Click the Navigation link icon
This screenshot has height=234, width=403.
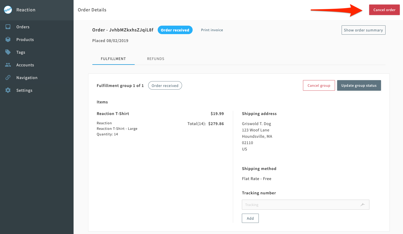pyautogui.click(x=8, y=77)
